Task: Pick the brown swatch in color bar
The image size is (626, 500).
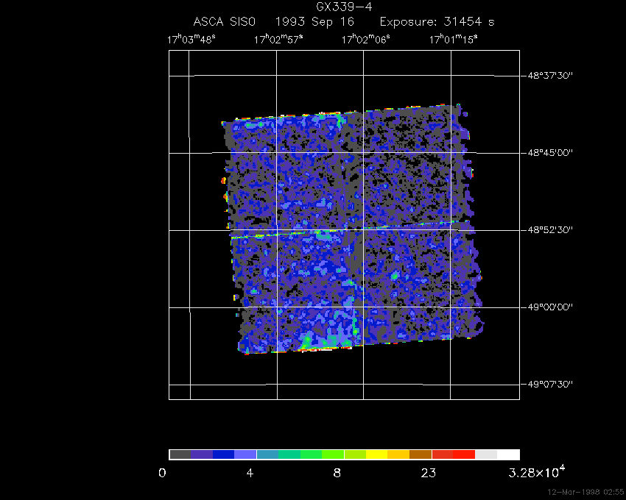Action: pyautogui.click(x=421, y=454)
